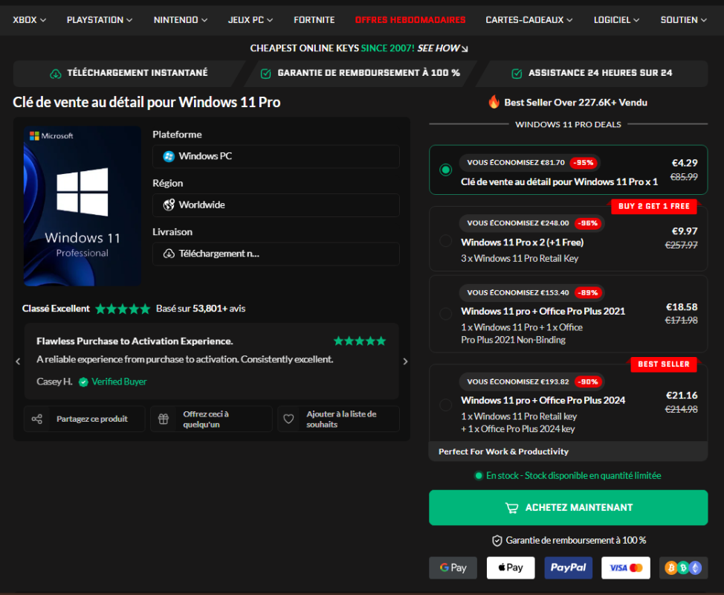Click the shopping cart icon
The height and width of the screenshot is (595, 724).
point(511,508)
